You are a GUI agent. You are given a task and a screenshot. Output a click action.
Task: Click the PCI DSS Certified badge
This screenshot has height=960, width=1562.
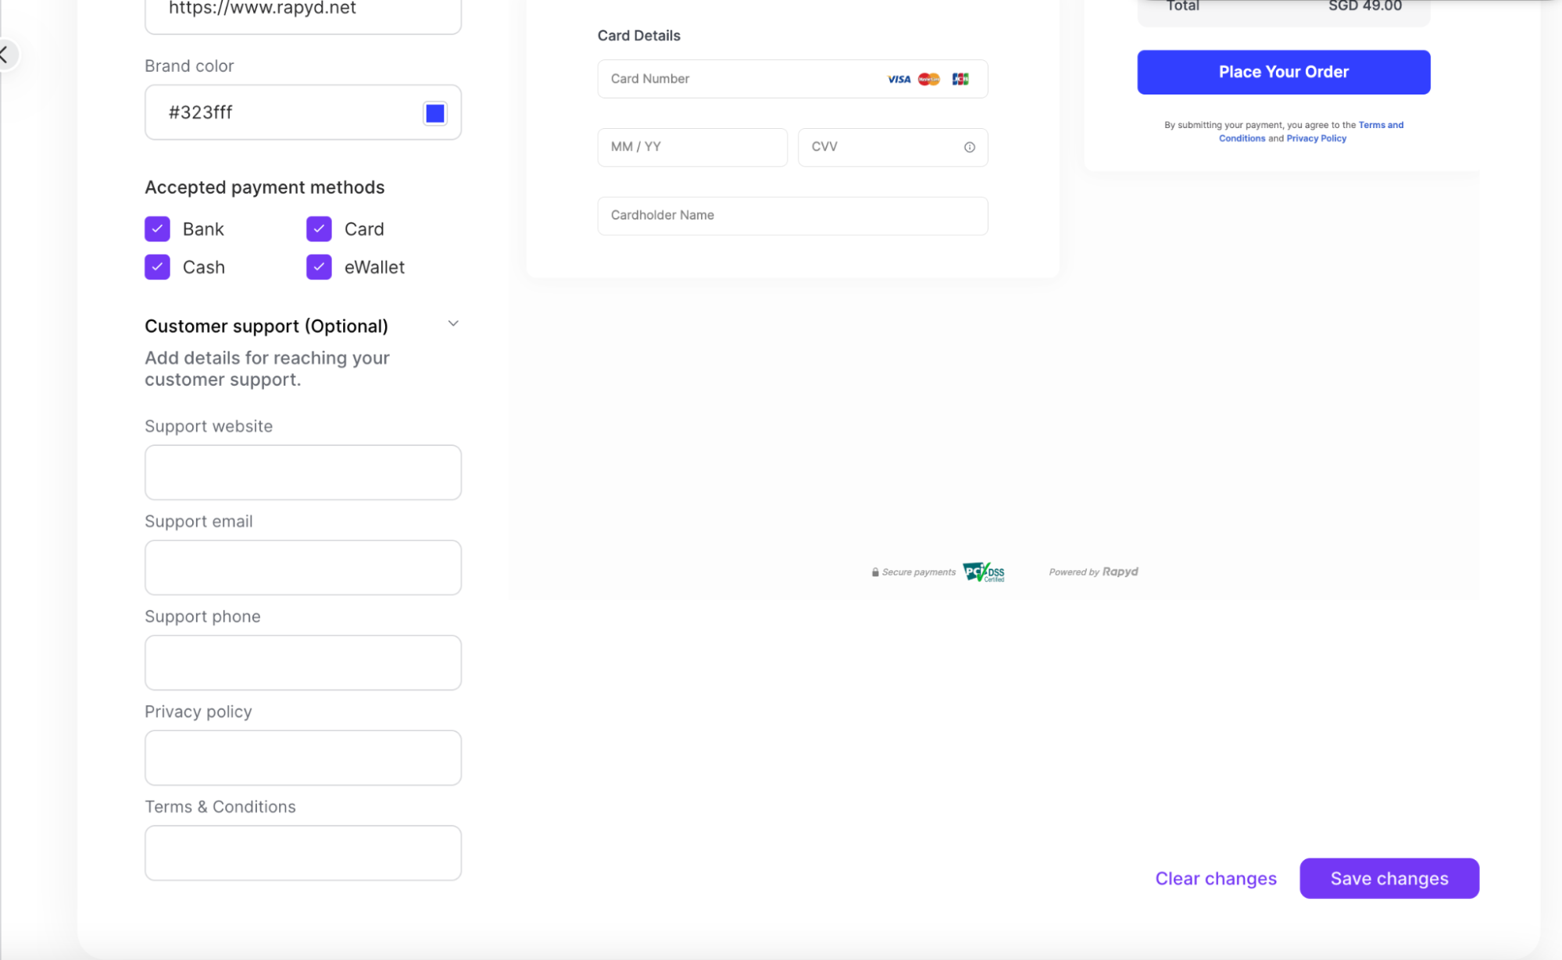pos(983,572)
